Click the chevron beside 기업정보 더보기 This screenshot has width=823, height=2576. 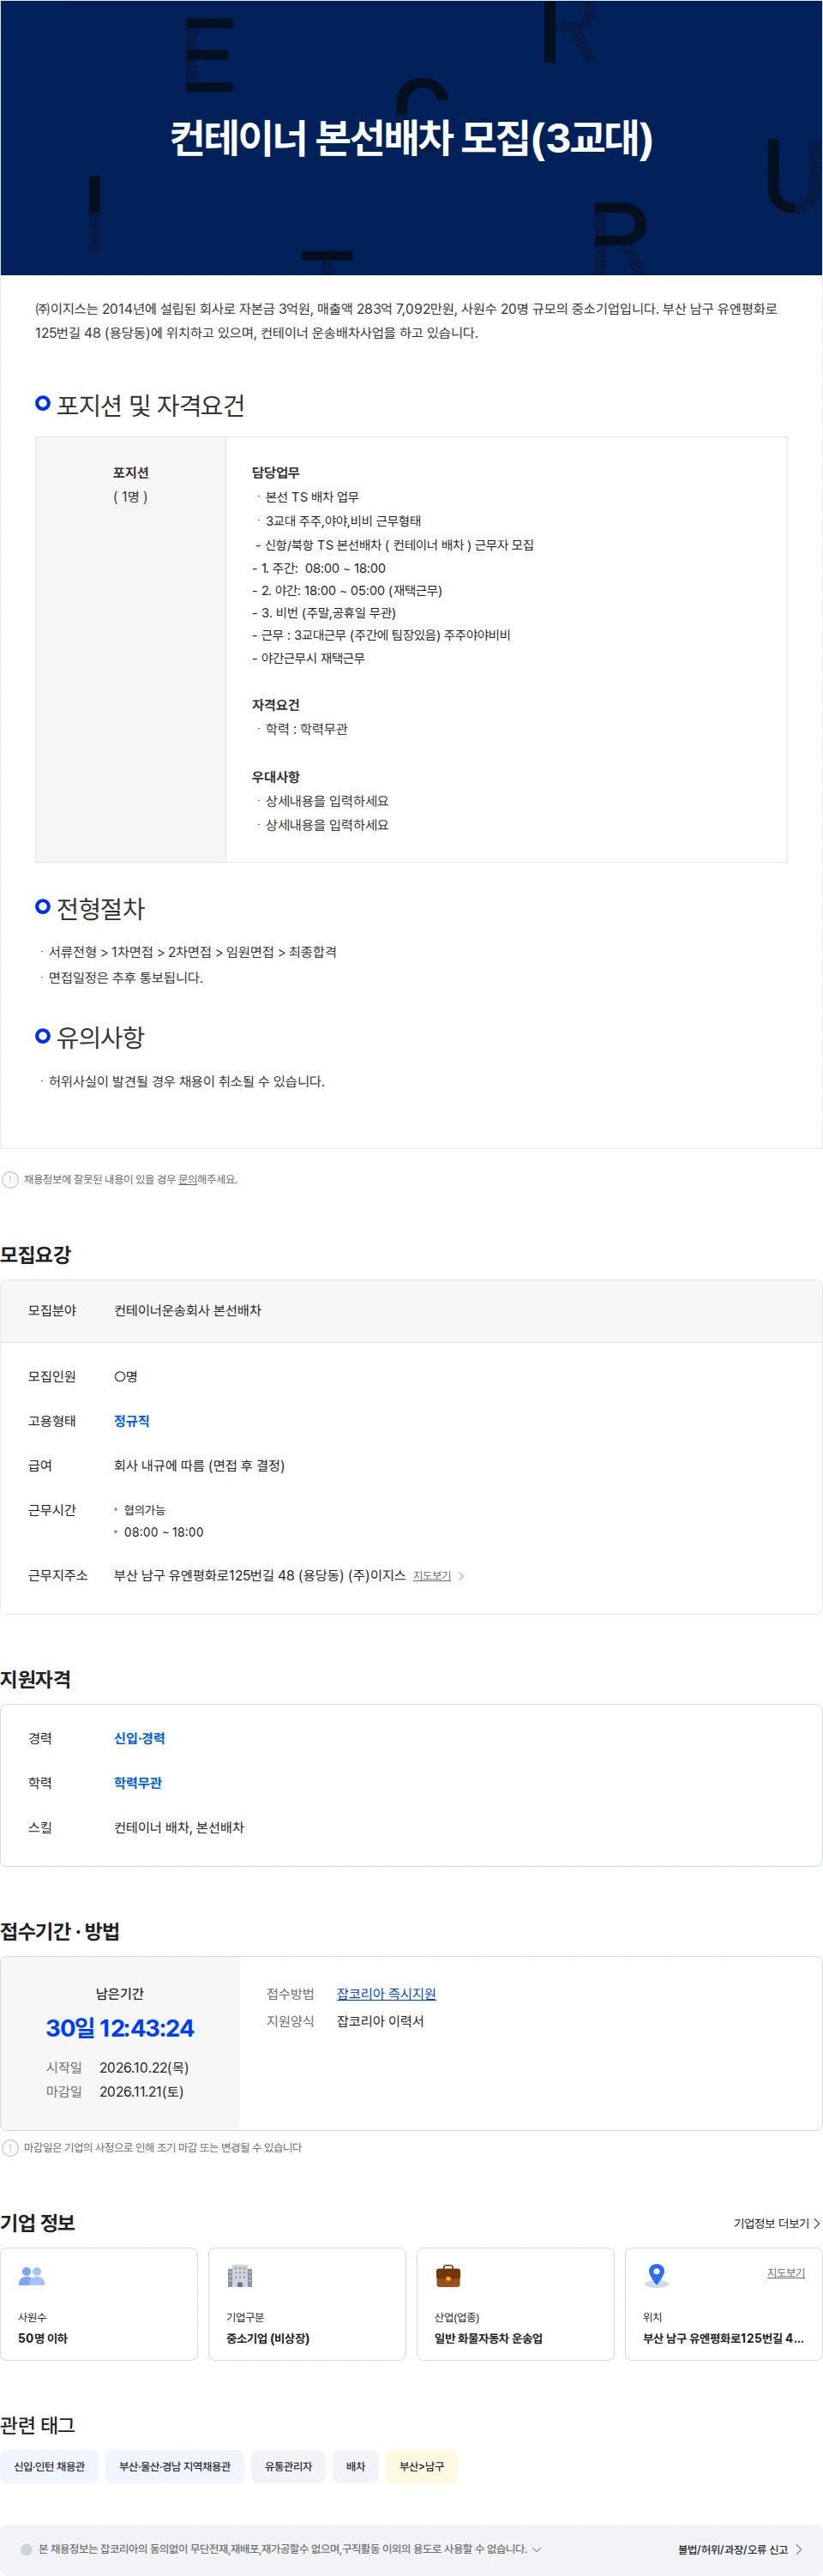pyautogui.click(x=817, y=2223)
